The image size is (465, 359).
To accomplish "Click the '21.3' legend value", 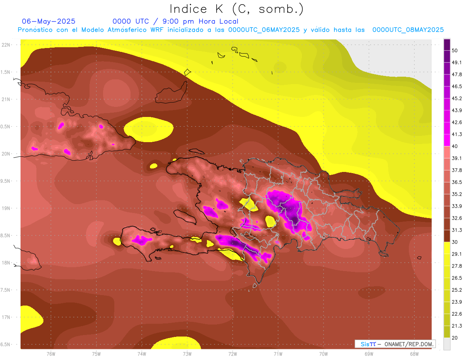I will point(457,326).
